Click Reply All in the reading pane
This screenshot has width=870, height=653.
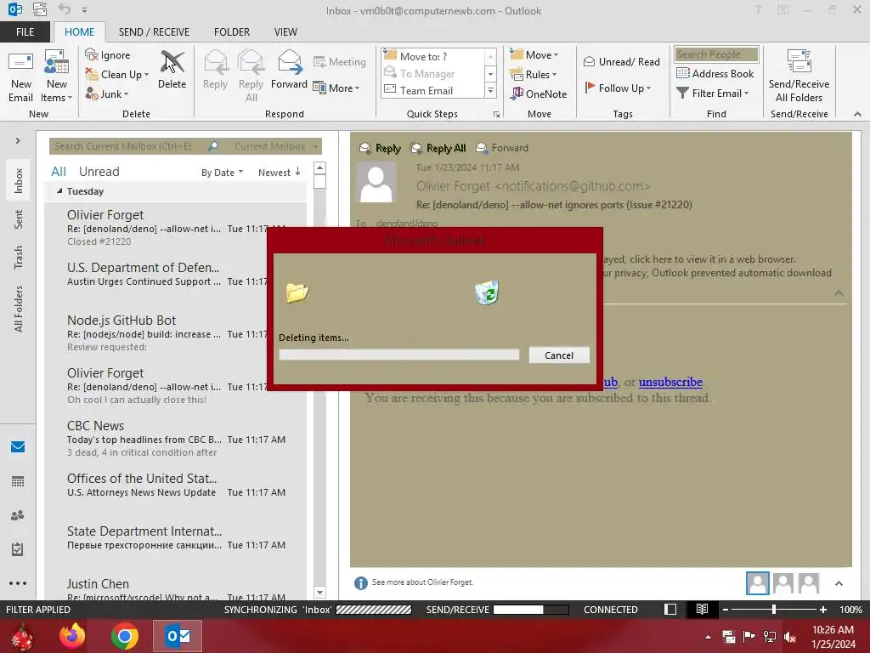pos(438,148)
